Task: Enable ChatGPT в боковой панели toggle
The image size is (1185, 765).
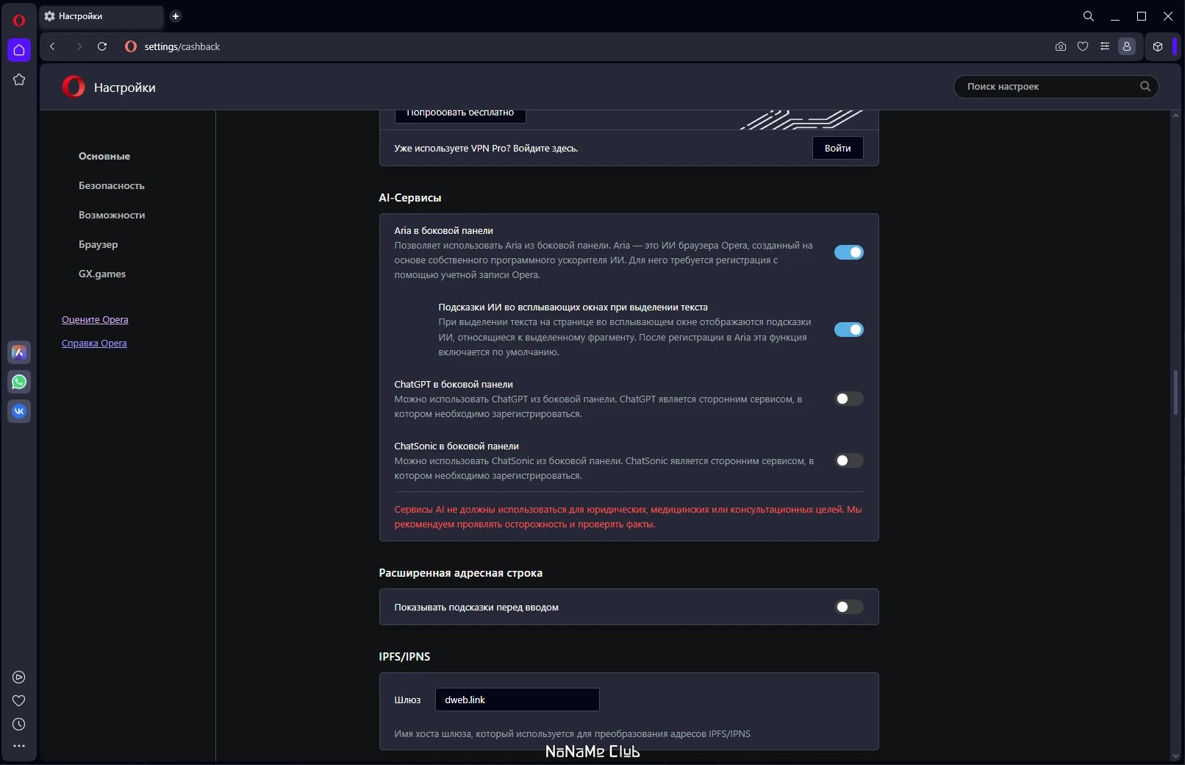Action: click(848, 399)
